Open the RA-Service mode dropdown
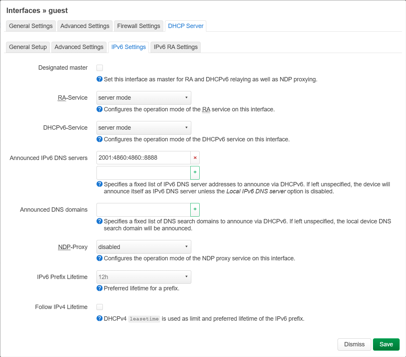This screenshot has width=406, height=357. 144,98
